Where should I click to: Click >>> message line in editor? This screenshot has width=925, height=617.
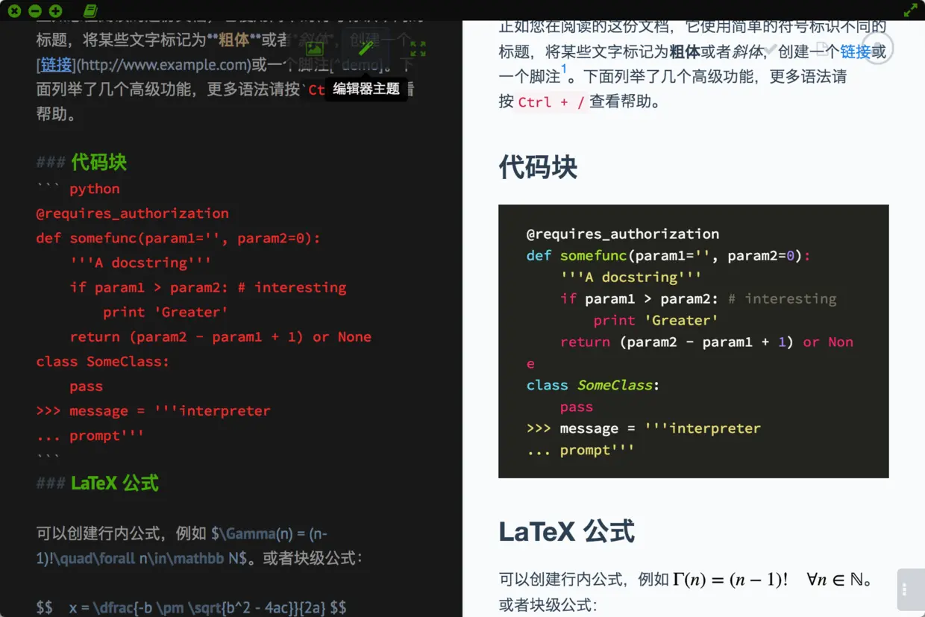tap(153, 410)
